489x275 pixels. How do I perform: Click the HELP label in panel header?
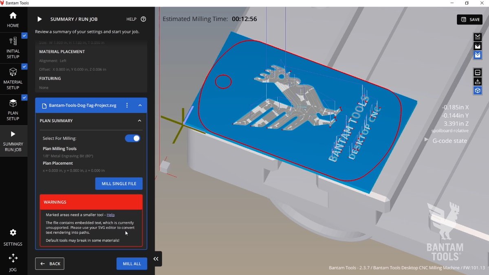(131, 19)
